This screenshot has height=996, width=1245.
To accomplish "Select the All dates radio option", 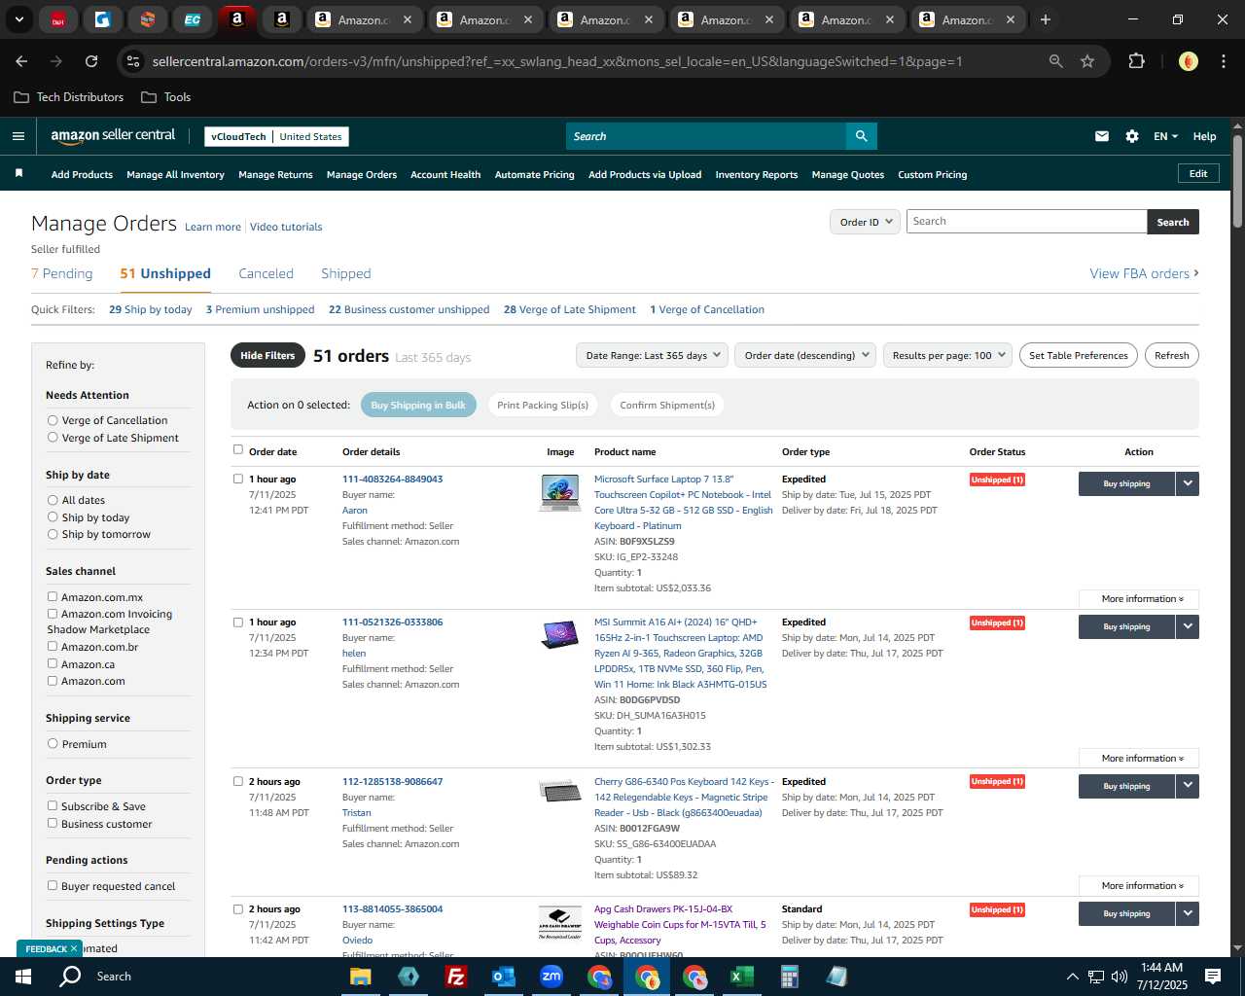I will pos(53,500).
